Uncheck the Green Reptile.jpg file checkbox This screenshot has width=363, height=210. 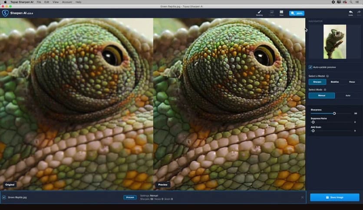4,197
